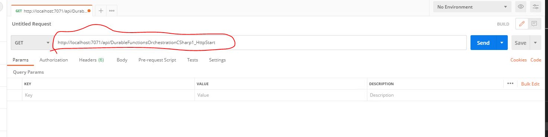Switch to the Headers (6) tab
This screenshot has width=548, height=137.
pos(91,60)
